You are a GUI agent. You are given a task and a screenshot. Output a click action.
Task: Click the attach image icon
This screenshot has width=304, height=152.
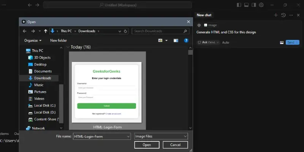click(282, 43)
